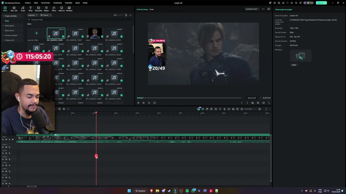346x194 pixels.
Task: Expand the Projeto de Mídia tree
Action: [x=3, y=16]
